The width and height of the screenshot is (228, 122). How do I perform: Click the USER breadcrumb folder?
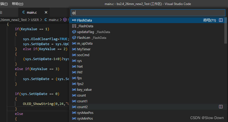click(35, 20)
